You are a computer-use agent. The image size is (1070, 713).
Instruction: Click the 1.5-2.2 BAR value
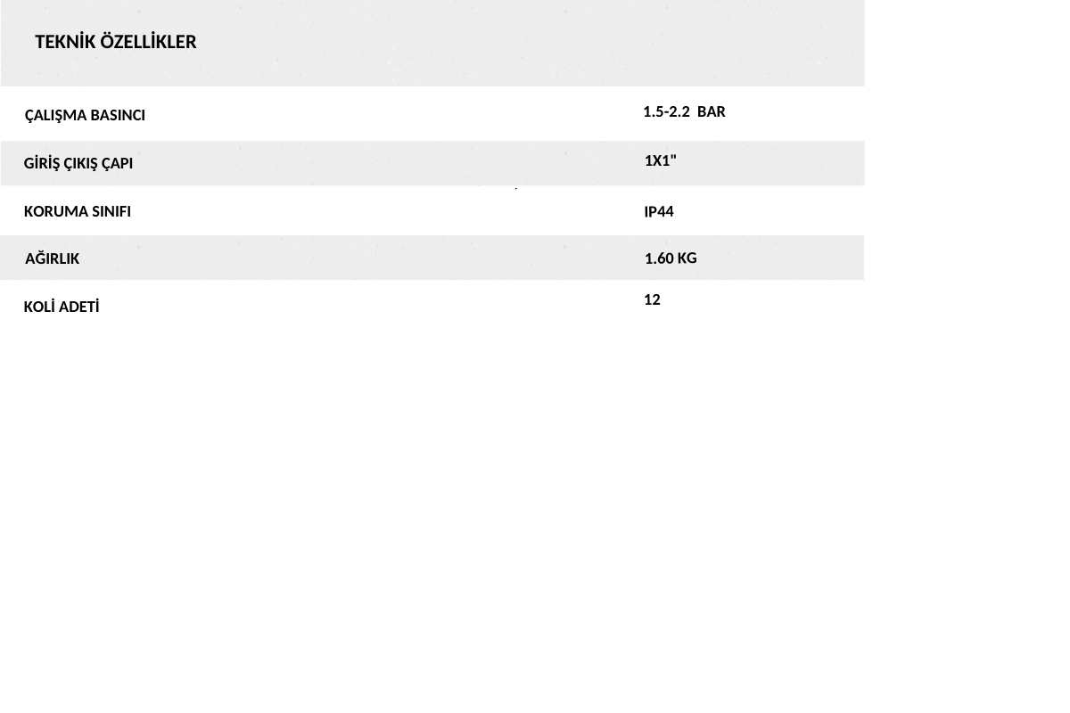pos(684,111)
